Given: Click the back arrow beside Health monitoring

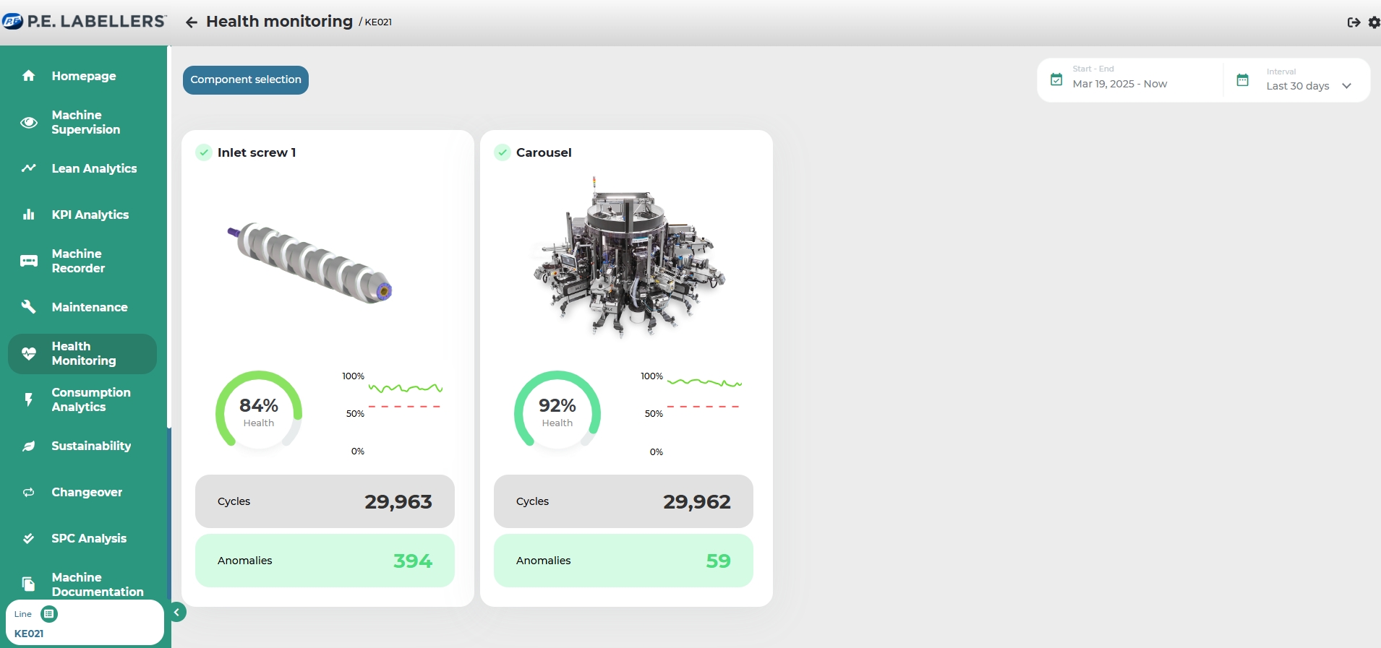Looking at the screenshot, I should pos(191,22).
